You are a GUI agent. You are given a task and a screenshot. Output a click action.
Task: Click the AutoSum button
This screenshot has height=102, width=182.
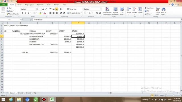[x=150, y=8]
